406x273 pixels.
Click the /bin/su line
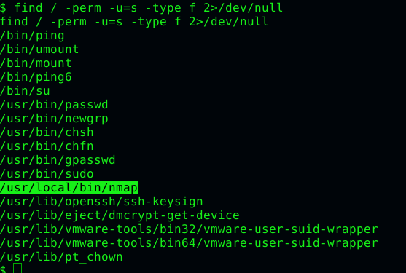click(25, 91)
